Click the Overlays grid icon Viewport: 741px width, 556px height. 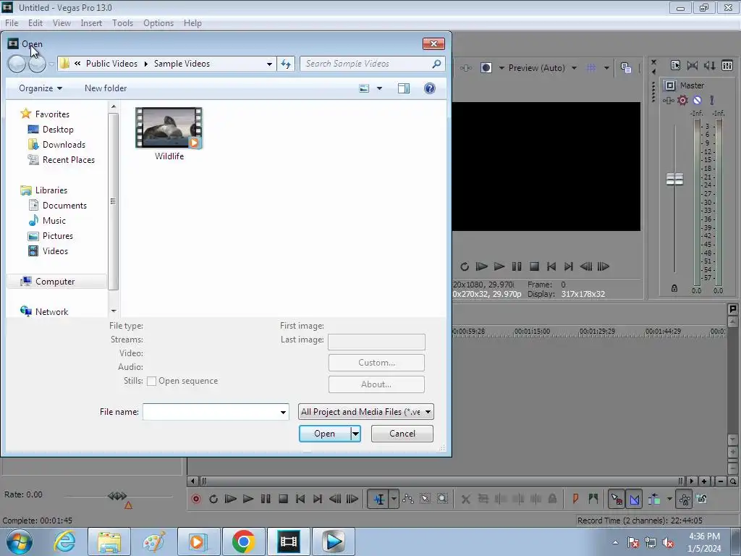coord(591,68)
